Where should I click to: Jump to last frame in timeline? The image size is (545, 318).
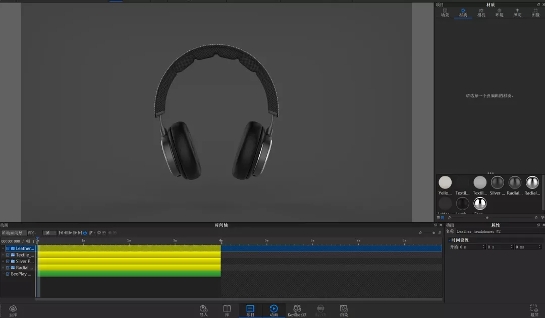click(80, 233)
